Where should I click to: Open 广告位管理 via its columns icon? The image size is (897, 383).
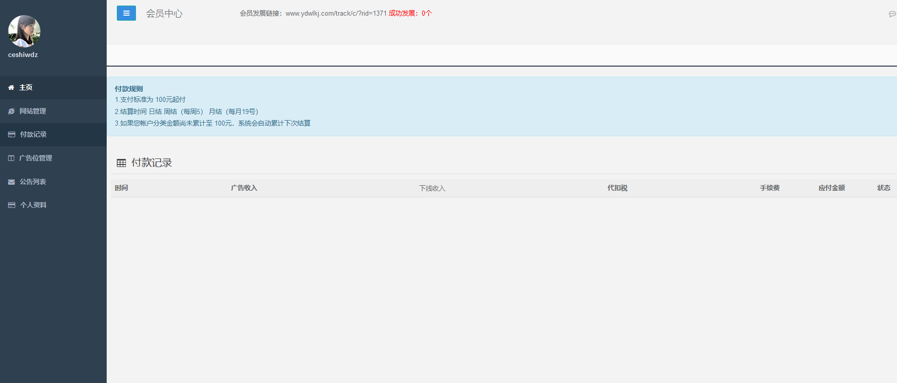click(x=11, y=158)
